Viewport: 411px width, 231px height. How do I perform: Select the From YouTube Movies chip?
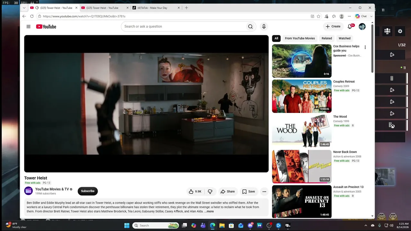click(300, 38)
